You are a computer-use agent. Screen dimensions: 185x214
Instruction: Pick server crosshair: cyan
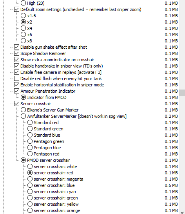tap(30, 192)
